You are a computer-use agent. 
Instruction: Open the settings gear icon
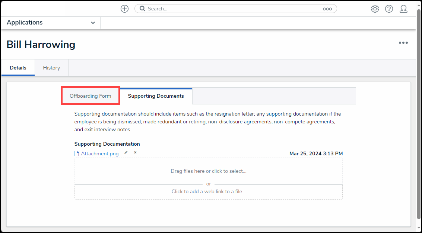click(x=375, y=9)
